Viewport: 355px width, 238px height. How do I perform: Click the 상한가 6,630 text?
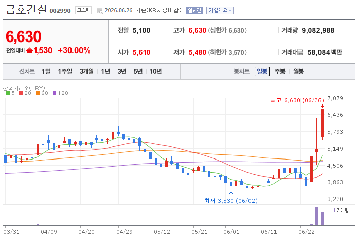click(x=228, y=30)
